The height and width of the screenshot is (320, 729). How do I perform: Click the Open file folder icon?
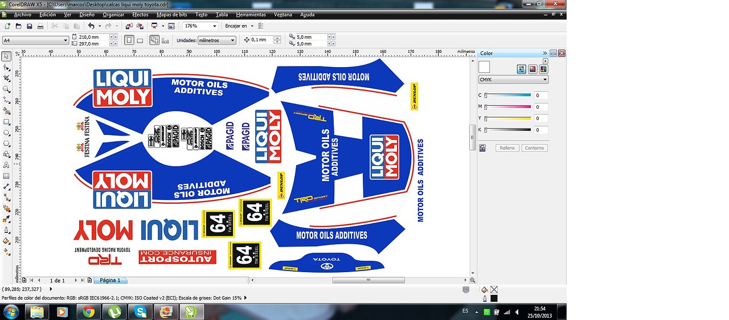point(18,26)
